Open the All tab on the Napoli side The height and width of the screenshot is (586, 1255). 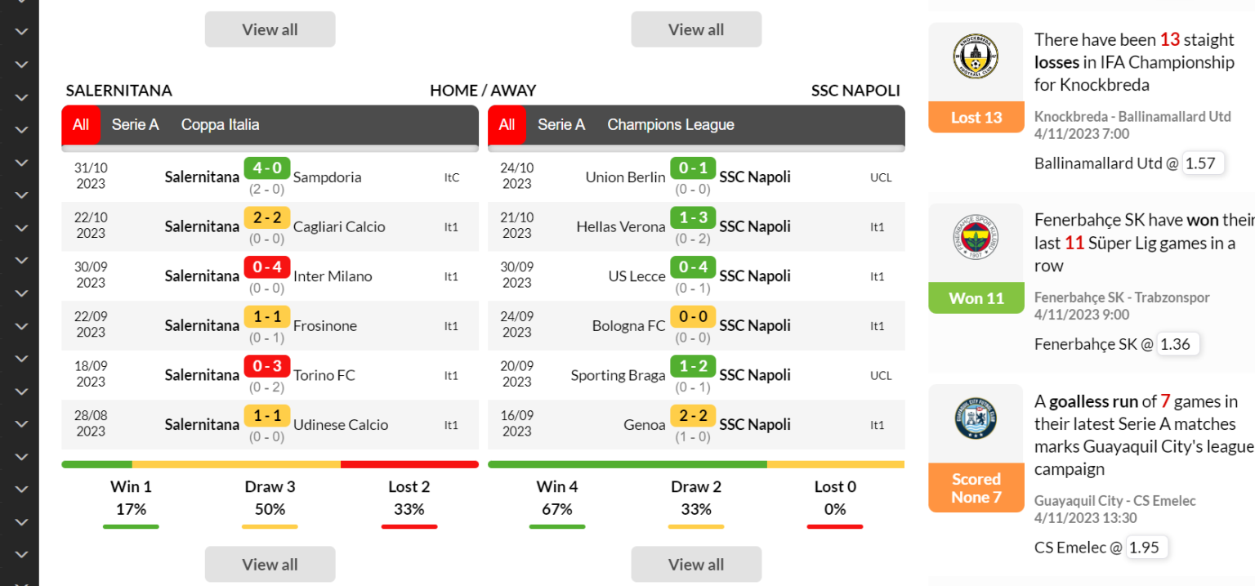coord(507,124)
